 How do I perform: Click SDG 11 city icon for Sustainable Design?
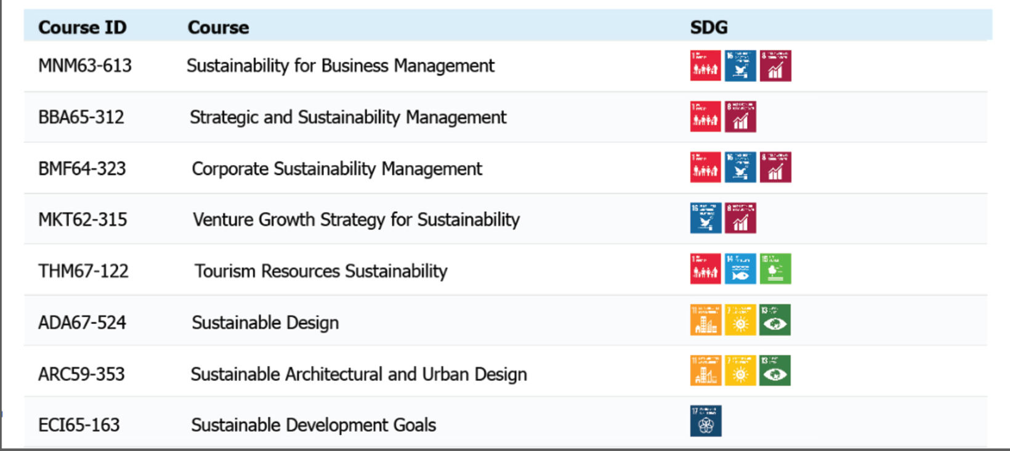pos(705,320)
